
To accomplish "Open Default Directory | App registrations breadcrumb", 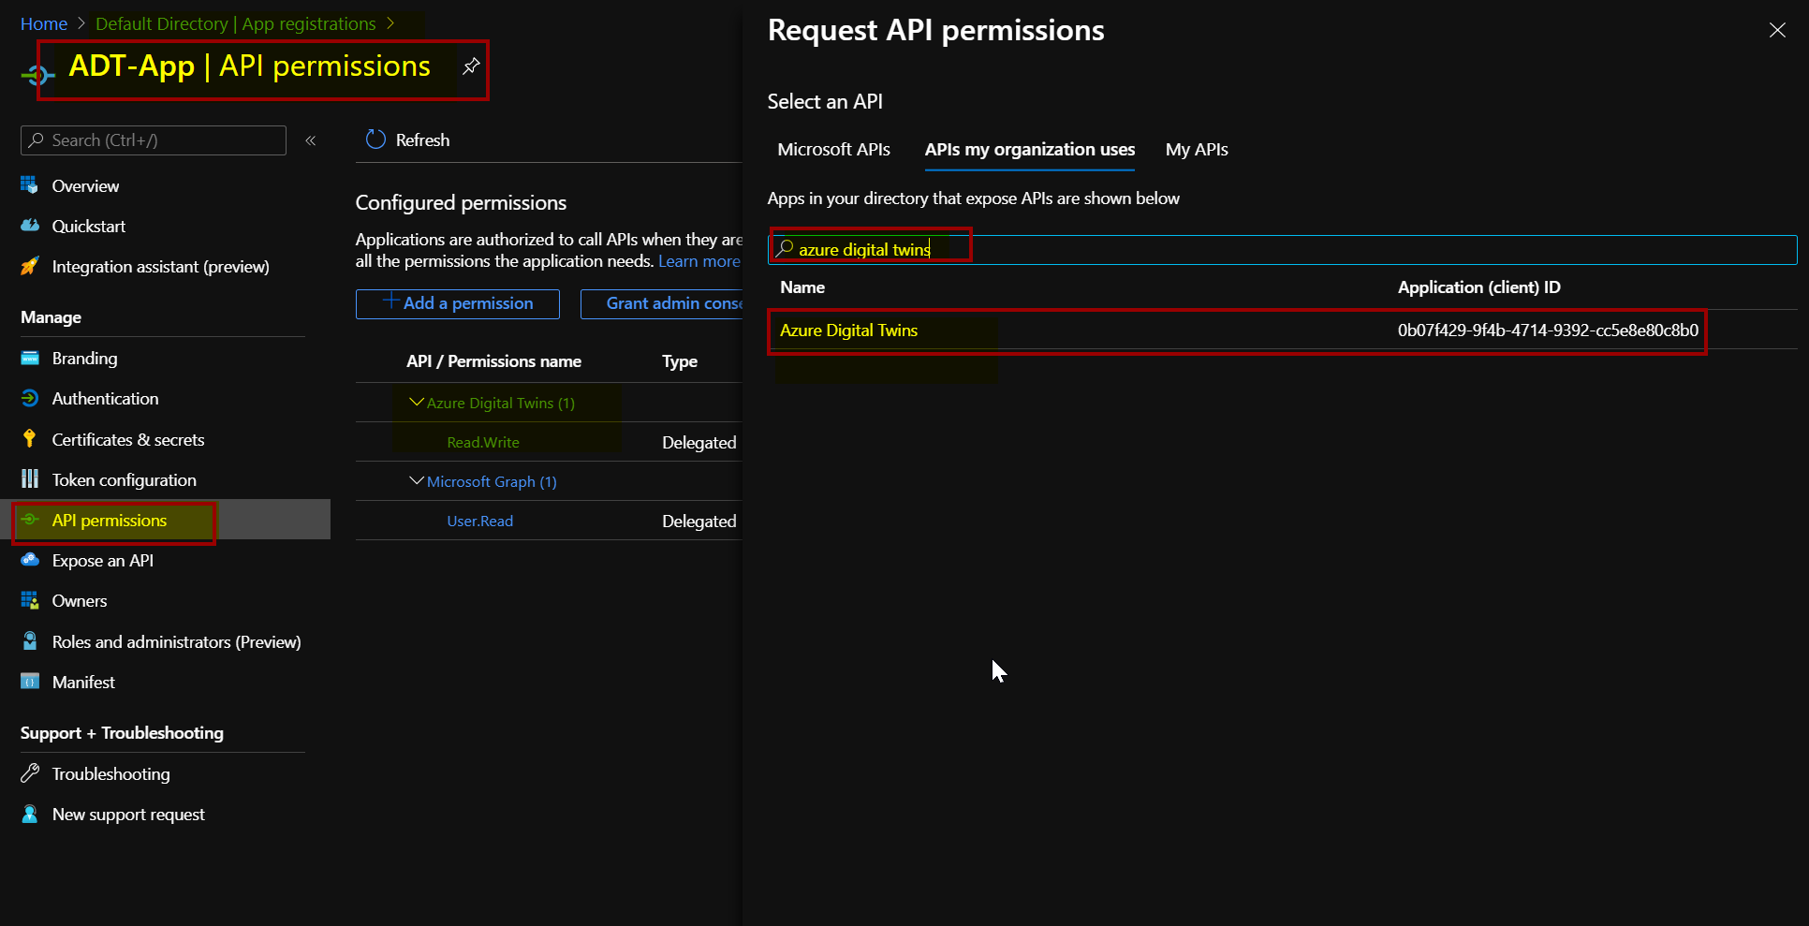I will tap(235, 23).
